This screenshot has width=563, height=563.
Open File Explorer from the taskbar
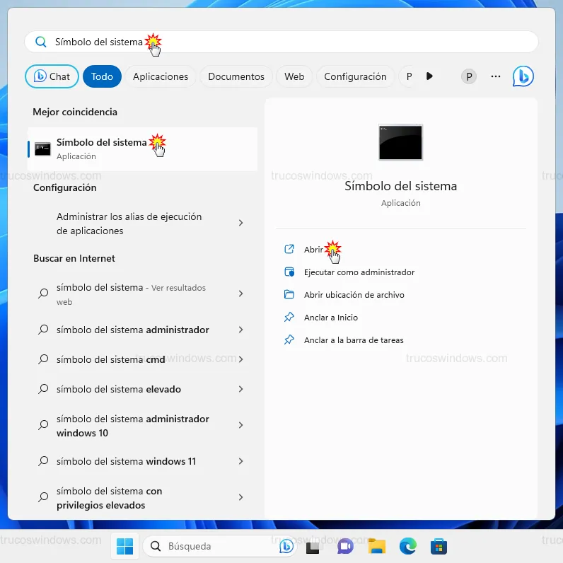(x=376, y=546)
